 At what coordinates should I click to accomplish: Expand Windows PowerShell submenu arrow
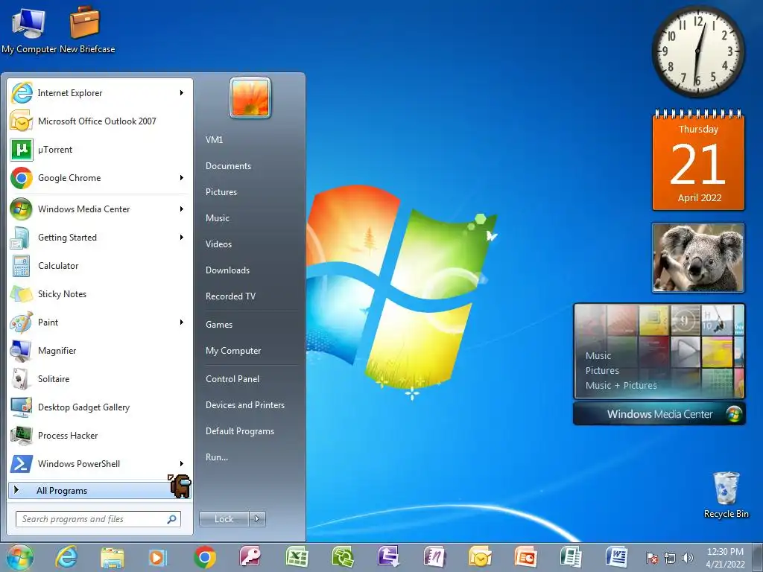point(182,463)
